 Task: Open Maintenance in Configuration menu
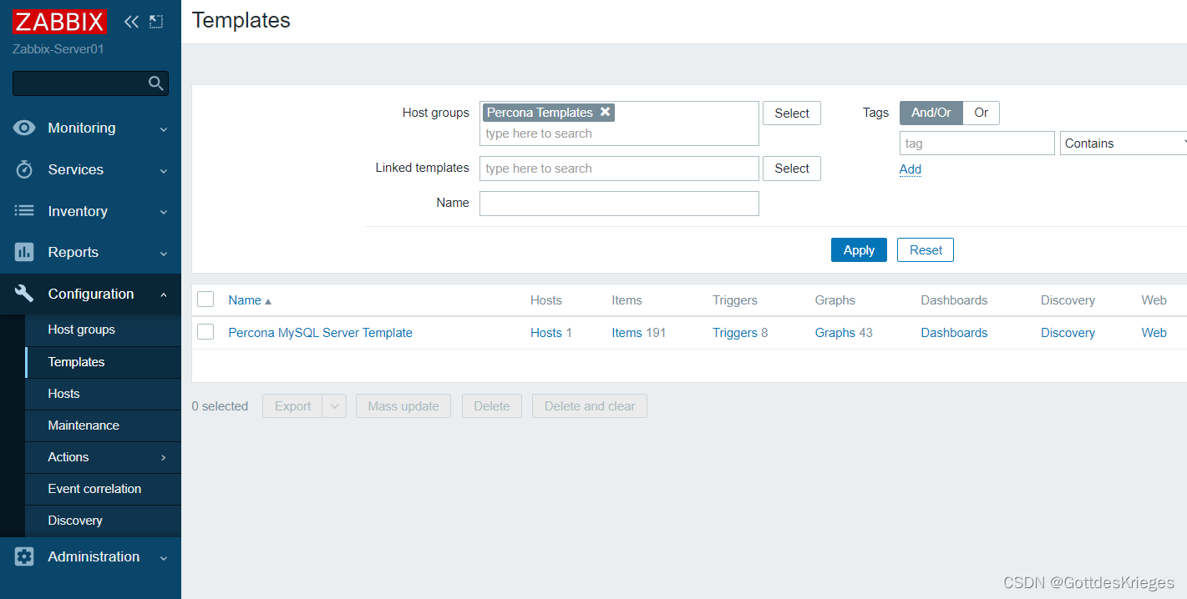pos(84,425)
